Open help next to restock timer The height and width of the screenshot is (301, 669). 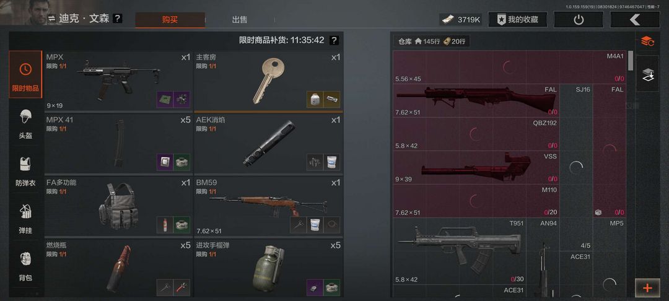pos(334,40)
